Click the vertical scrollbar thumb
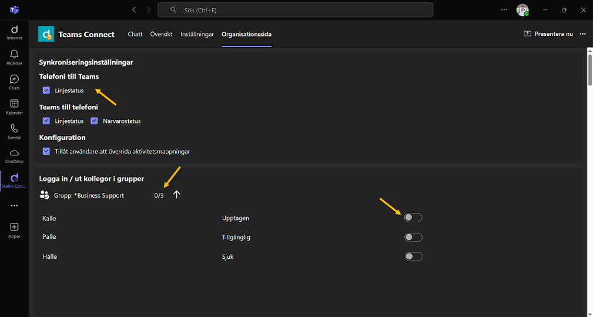Viewport: 593px width, 317px height. (589, 71)
